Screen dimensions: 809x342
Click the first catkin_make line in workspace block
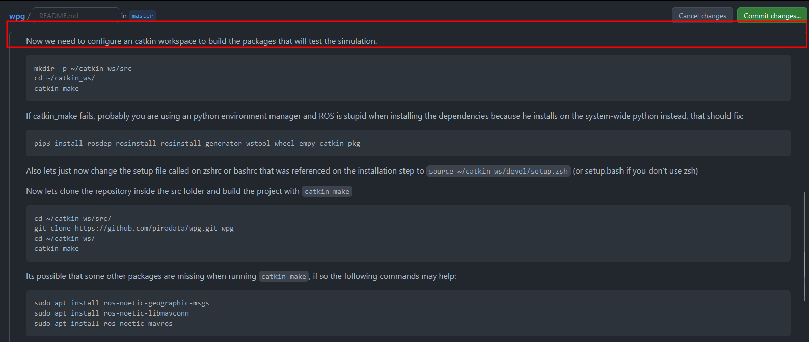(x=56, y=88)
